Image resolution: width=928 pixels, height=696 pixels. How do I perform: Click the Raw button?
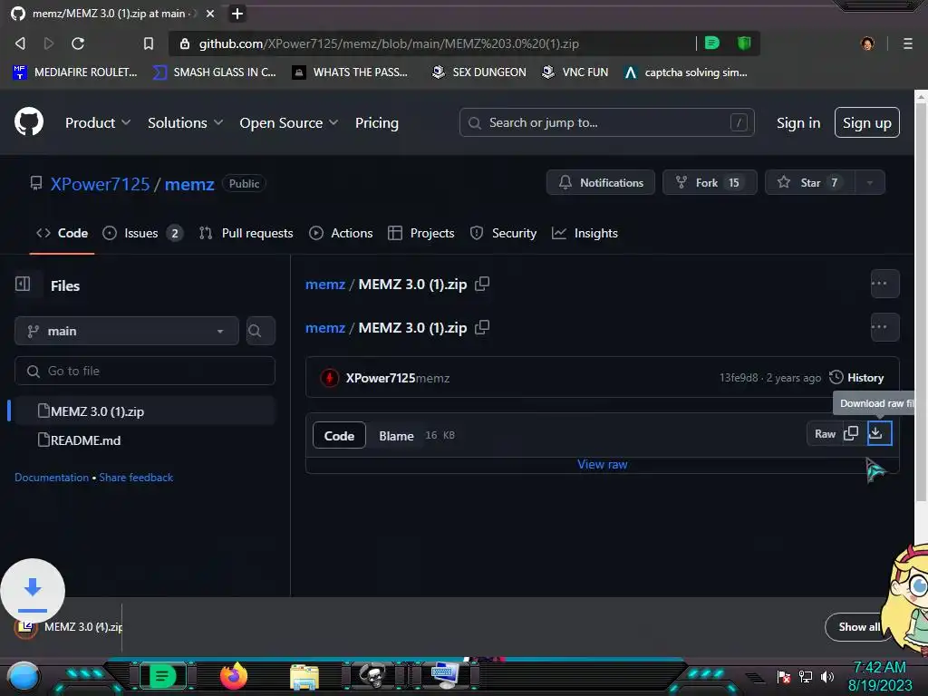click(x=825, y=433)
